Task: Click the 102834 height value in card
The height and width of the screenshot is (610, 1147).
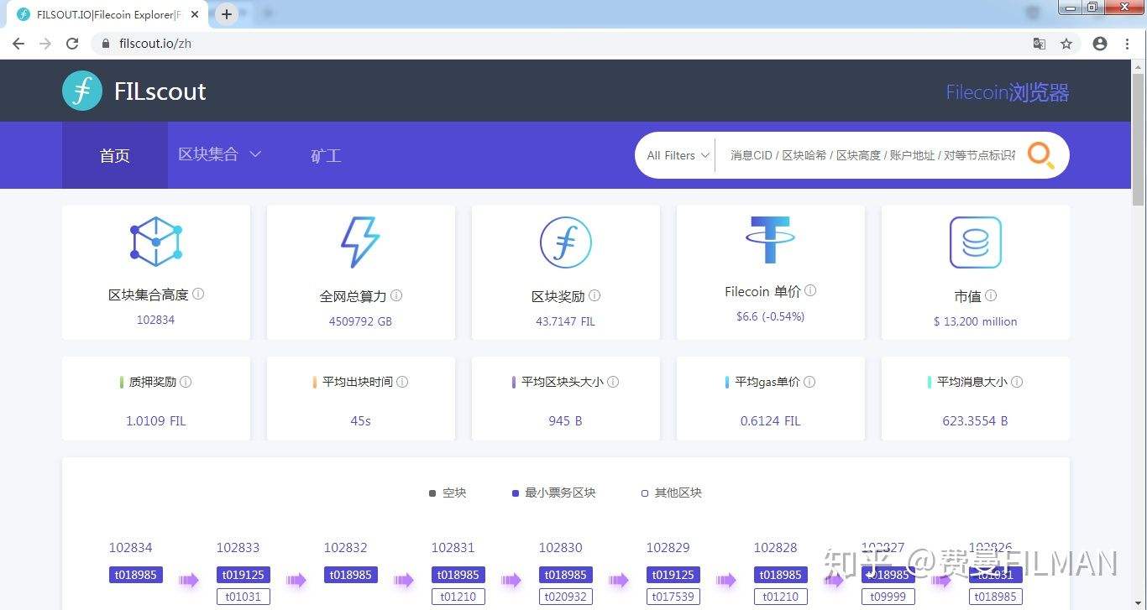Action: pyautogui.click(x=156, y=320)
